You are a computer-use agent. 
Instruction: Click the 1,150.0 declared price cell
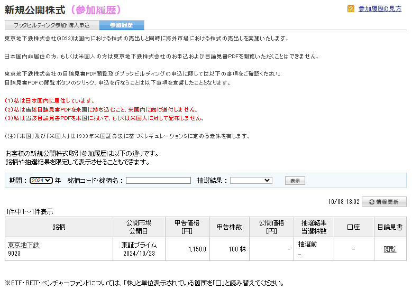[197, 249]
